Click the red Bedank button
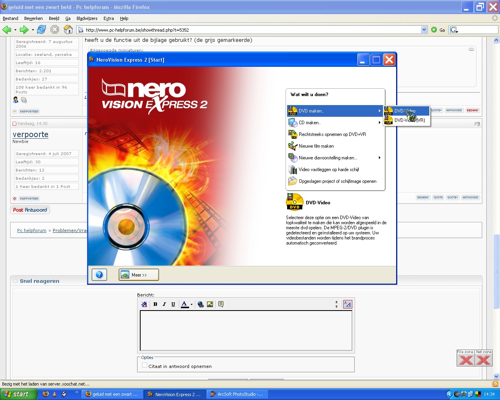The image size is (500, 400). pyautogui.click(x=473, y=111)
